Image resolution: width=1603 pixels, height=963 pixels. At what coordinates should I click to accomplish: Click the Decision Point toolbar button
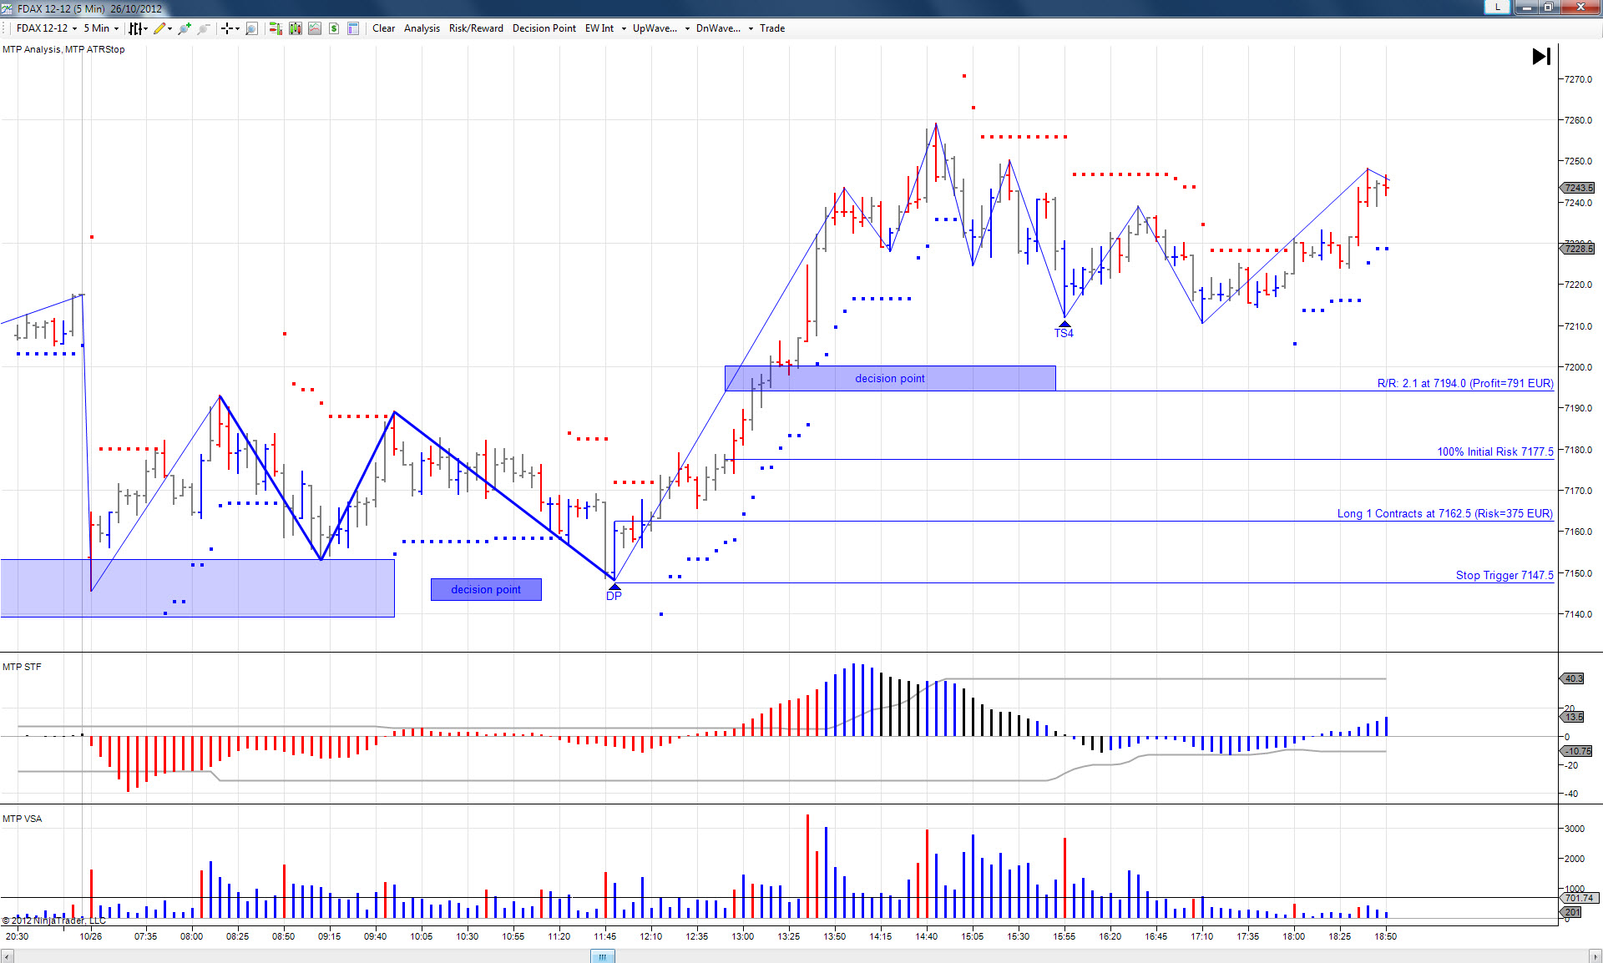544,28
